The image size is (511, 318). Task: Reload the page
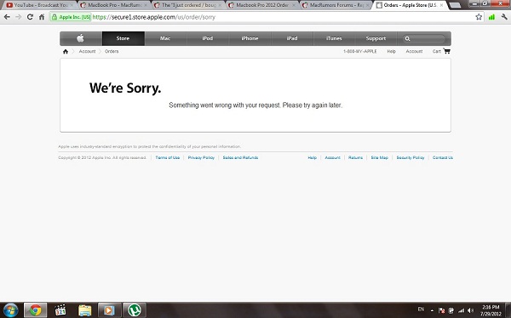pyautogui.click(x=30, y=17)
